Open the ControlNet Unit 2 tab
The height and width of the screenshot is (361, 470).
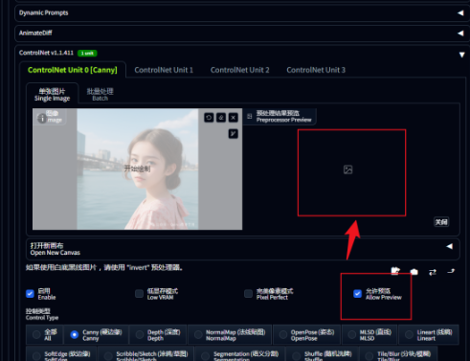239,70
